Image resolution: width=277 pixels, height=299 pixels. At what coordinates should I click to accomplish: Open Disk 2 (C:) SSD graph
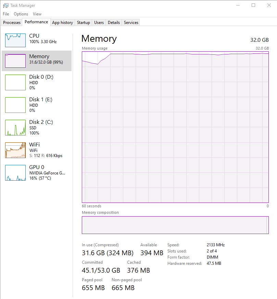[x=15, y=128]
